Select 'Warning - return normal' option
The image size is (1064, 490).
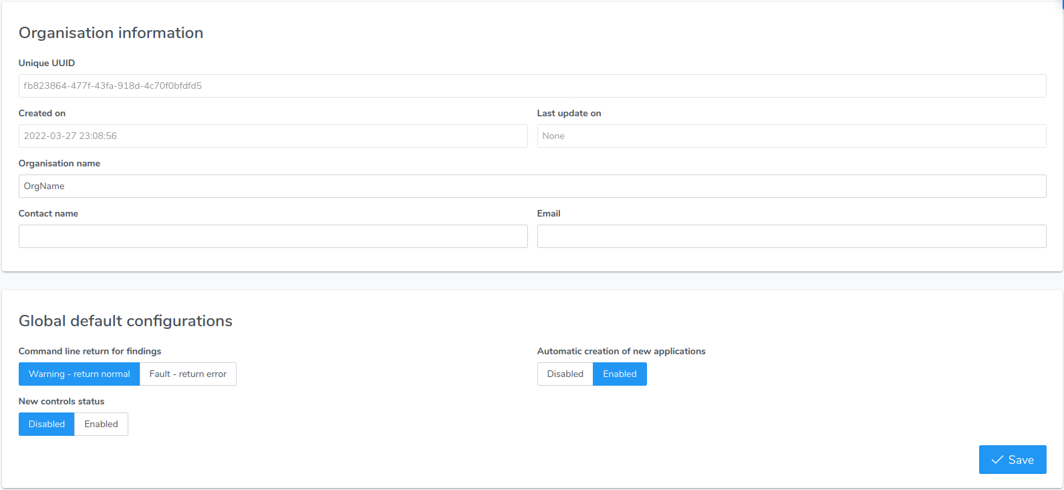point(79,374)
